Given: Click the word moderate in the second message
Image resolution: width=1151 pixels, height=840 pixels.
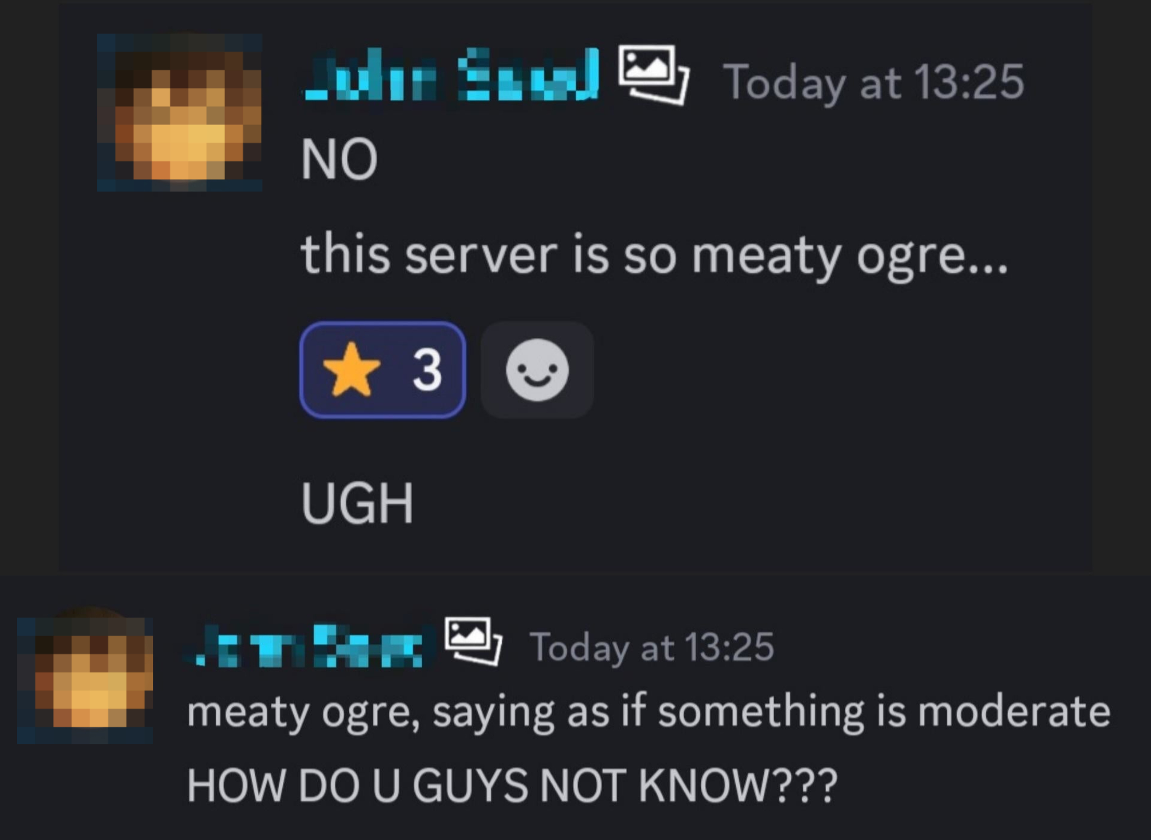Looking at the screenshot, I should tap(1014, 711).
